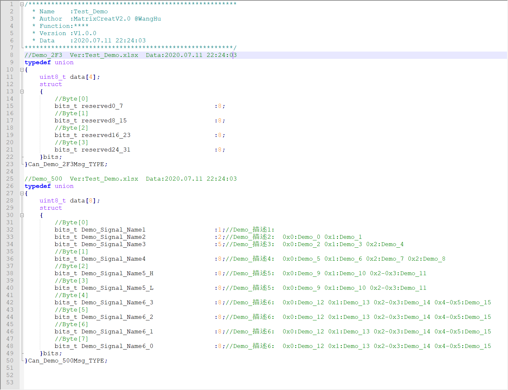Viewport: 508px width, 390px height.
Task: Click the reserved0_7 bitfield name
Action: 102,106
